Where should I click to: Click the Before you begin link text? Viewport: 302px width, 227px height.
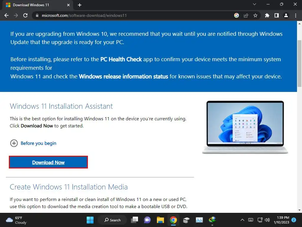click(x=38, y=143)
